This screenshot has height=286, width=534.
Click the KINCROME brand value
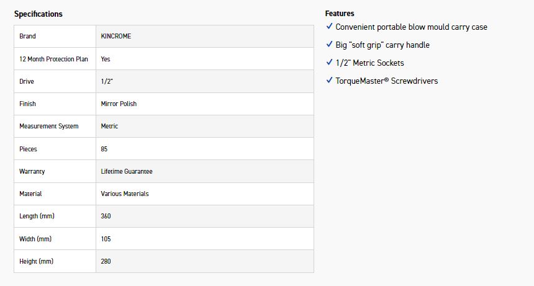coord(116,37)
